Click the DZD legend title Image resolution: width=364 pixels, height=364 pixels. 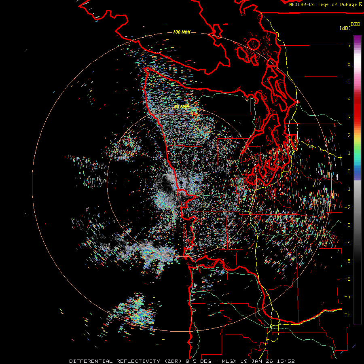point(356,24)
